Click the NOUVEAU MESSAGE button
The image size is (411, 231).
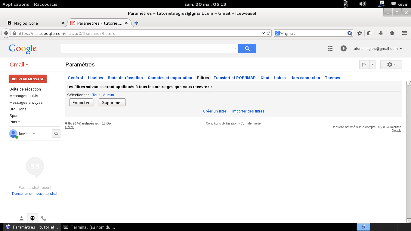coord(28,79)
